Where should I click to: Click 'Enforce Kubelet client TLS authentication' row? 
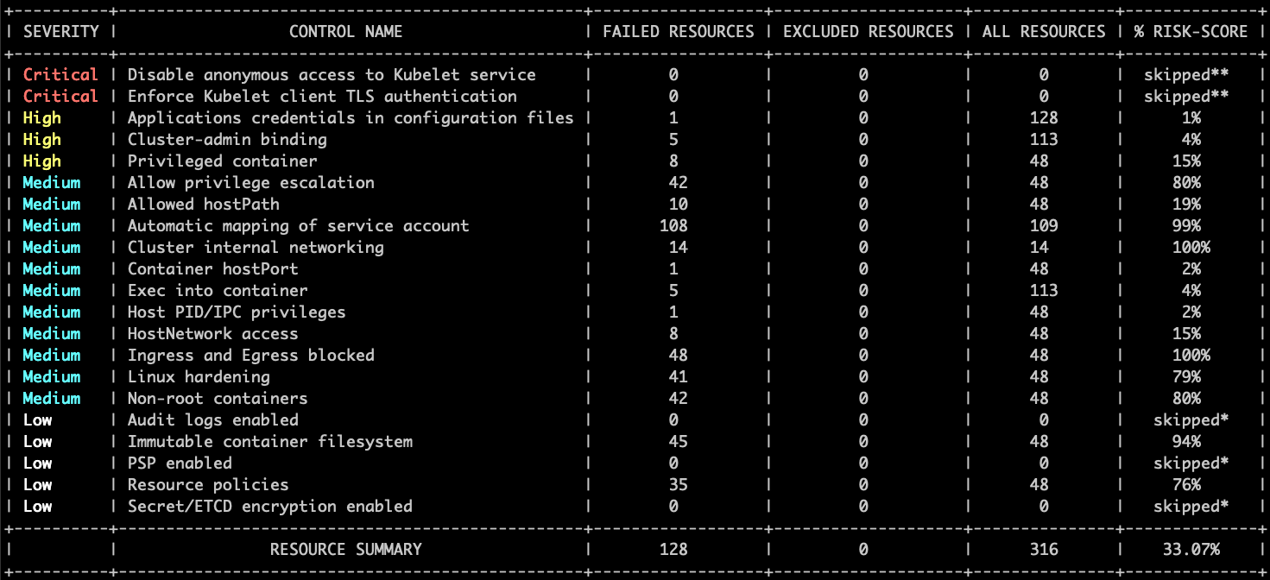click(x=322, y=97)
